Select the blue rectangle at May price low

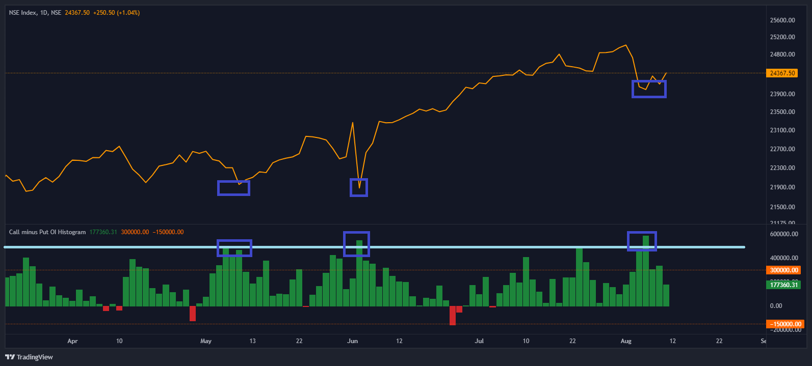click(233, 188)
